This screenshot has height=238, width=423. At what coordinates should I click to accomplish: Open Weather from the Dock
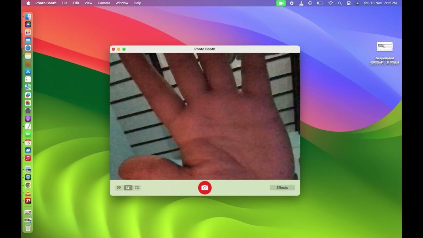28,150
